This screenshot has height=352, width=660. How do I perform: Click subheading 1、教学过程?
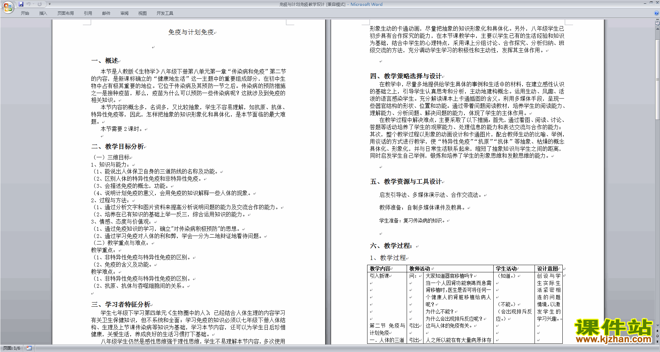pos(388,258)
